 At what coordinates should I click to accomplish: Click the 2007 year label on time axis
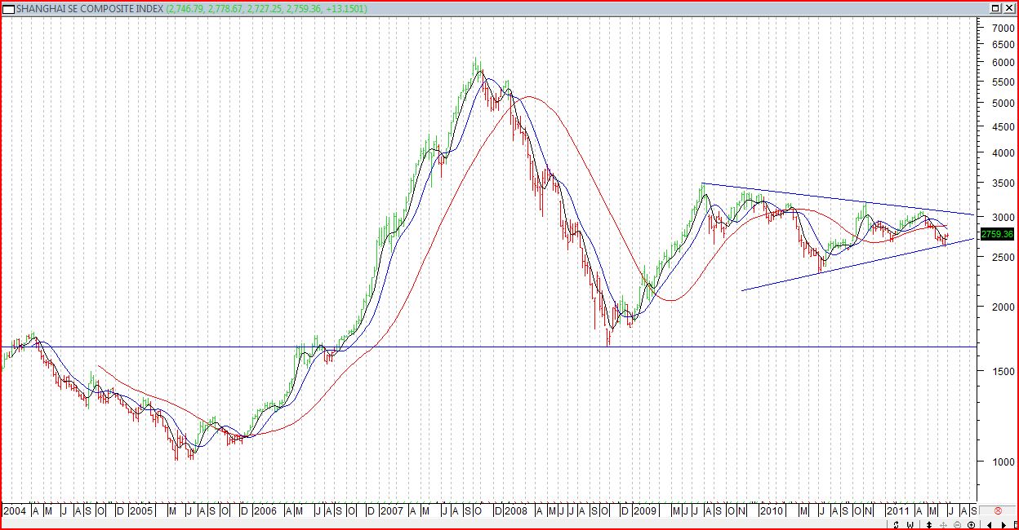392,510
